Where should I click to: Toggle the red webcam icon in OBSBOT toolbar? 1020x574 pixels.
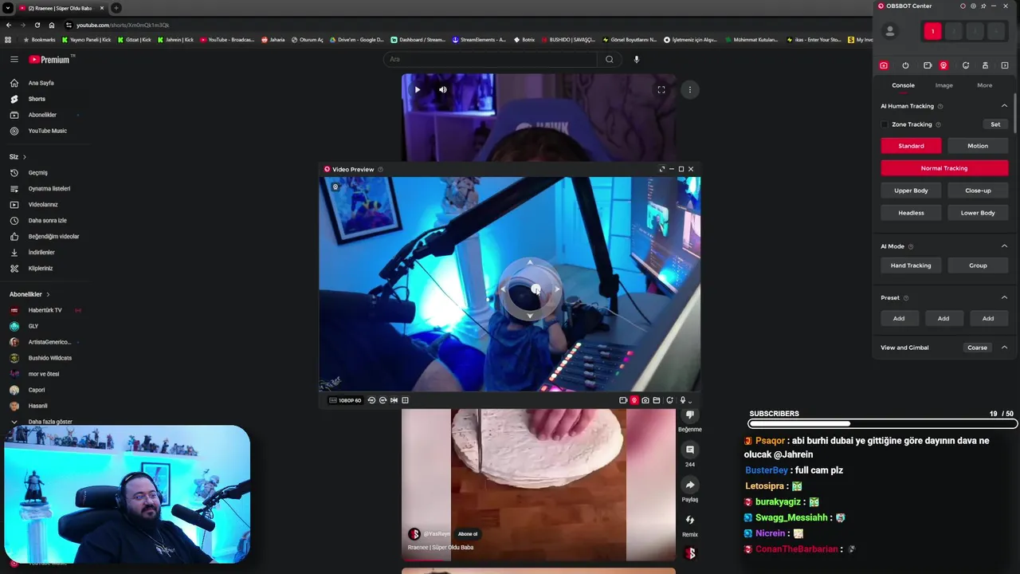point(943,65)
